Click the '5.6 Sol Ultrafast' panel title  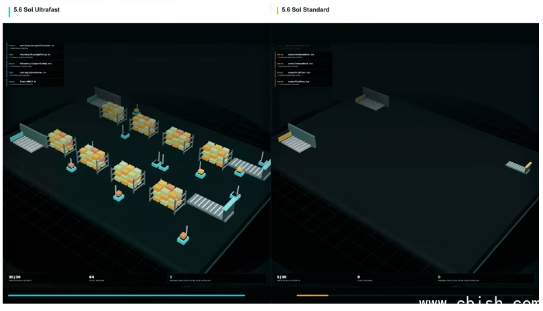click(36, 9)
